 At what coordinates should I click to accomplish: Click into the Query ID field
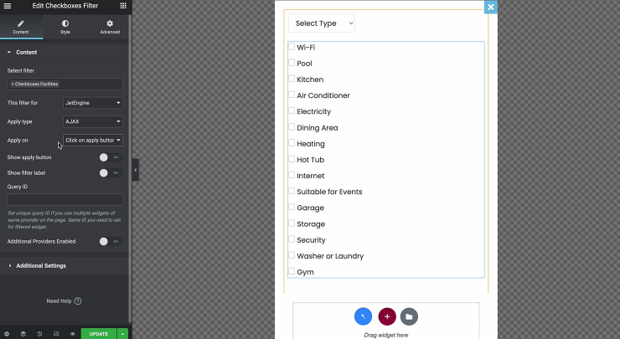pos(65,199)
